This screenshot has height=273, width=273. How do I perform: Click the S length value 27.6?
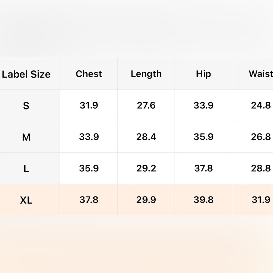[x=146, y=105]
